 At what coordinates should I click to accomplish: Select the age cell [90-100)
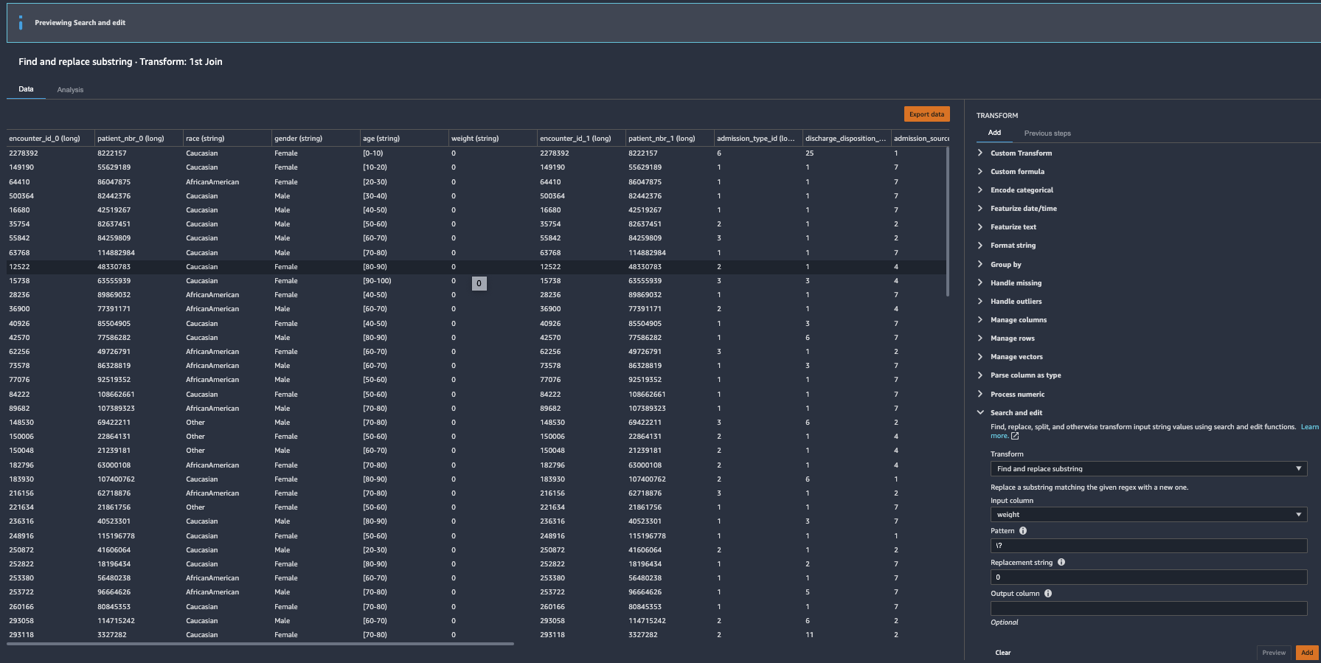coord(377,281)
